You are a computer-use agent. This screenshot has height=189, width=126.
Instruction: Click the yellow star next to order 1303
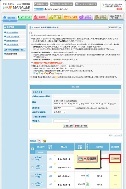pyautogui.click(x=55, y=155)
